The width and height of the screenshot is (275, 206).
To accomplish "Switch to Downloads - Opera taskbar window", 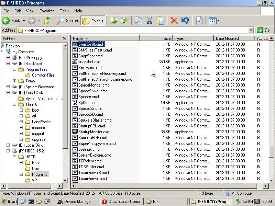I will [122, 202].
